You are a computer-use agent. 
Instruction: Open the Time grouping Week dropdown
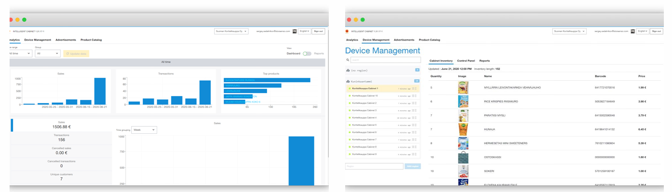coord(144,130)
